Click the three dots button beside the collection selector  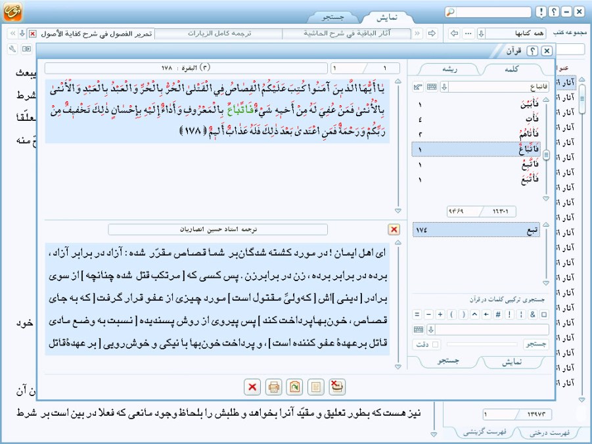coord(468,33)
